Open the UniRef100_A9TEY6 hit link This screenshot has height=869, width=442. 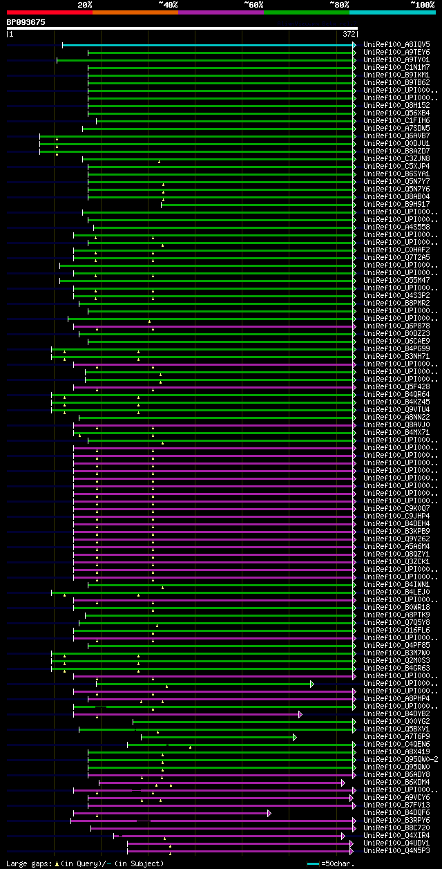click(396, 52)
